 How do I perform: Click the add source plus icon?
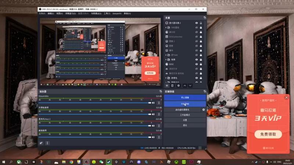[167, 86]
